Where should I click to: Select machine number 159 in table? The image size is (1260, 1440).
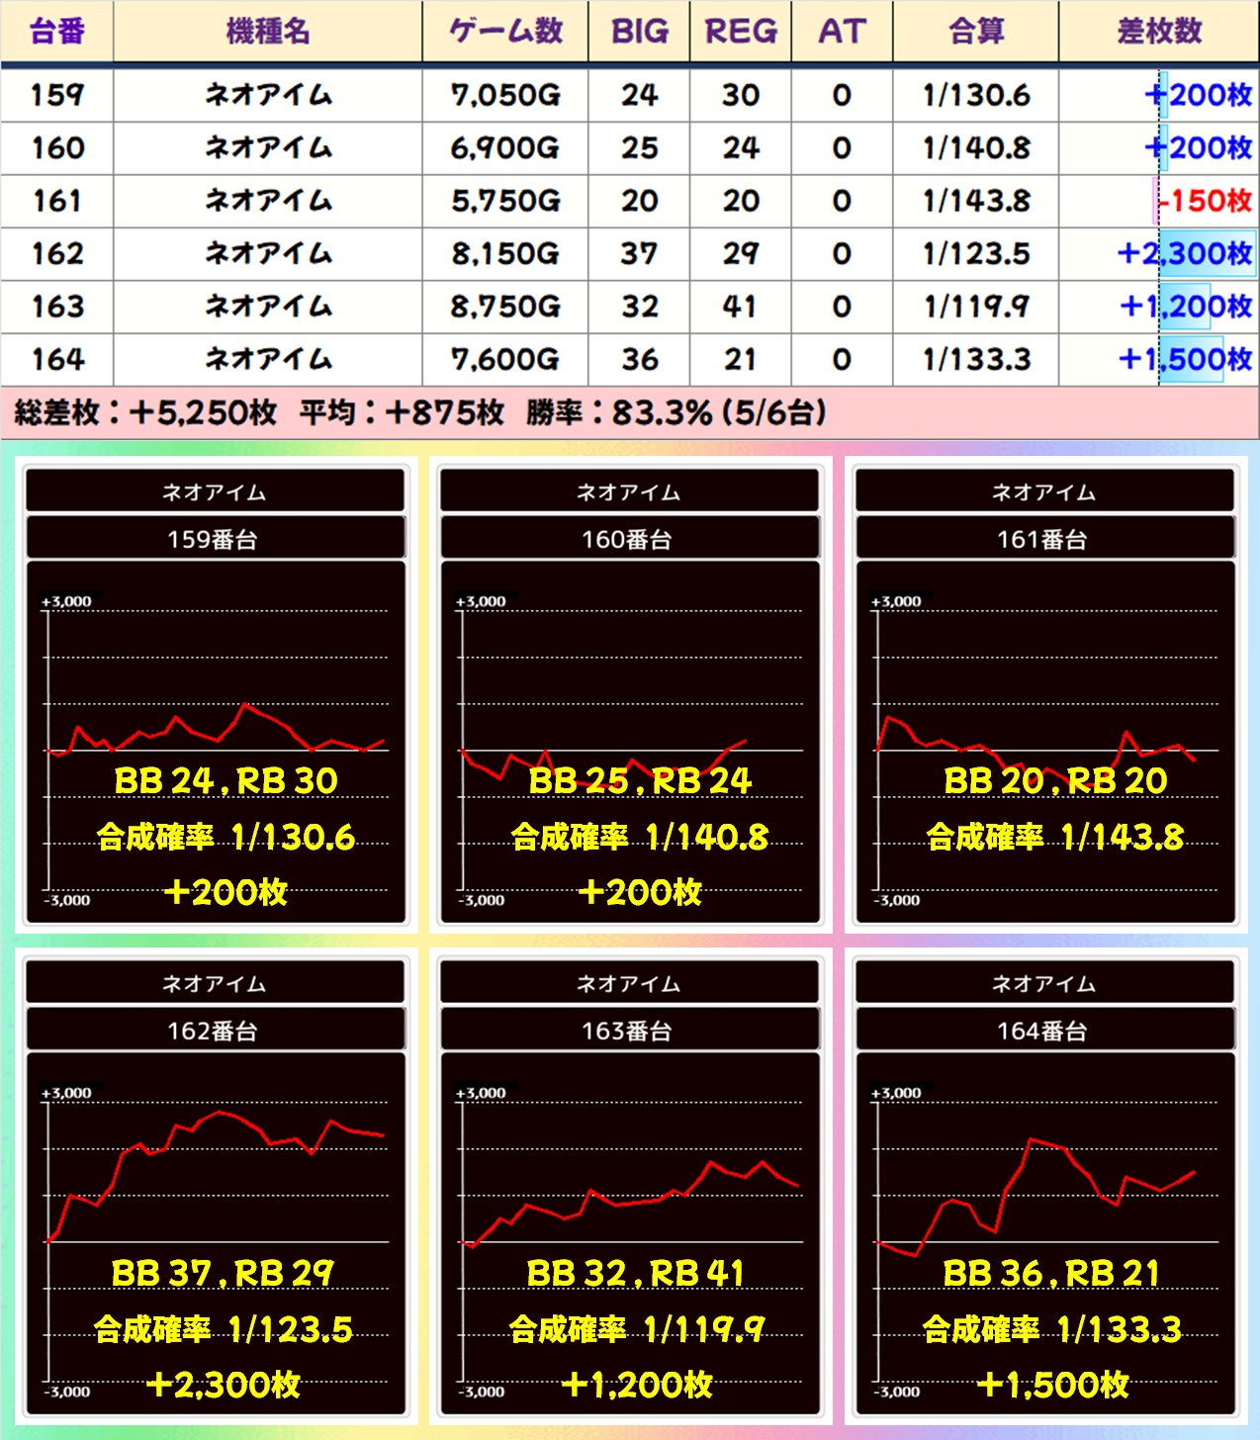coord(57,95)
